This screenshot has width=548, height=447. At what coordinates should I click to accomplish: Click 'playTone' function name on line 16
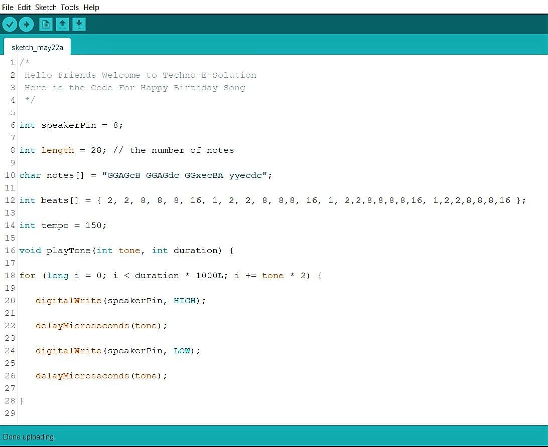[68, 251]
